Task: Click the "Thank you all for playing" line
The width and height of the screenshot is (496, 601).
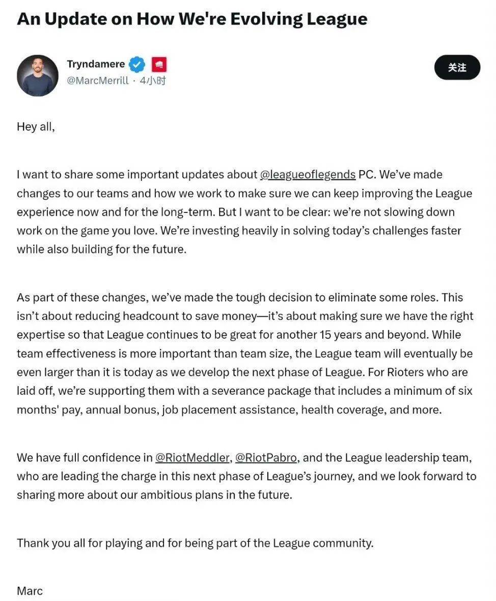Action: tap(195, 542)
